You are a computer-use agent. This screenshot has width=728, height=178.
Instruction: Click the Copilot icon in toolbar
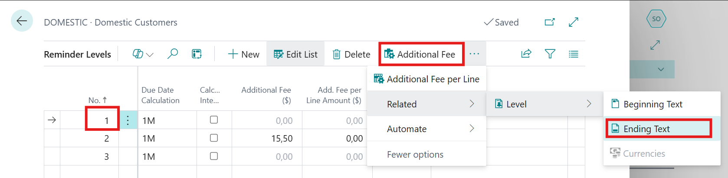point(138,54)
